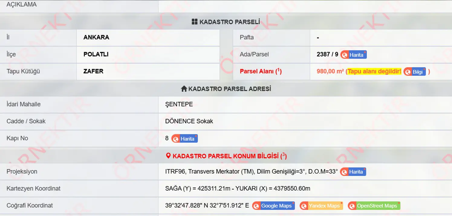Open Harita map button next to Kapı No 8
The image size is (452, 216).
(184, 139)
